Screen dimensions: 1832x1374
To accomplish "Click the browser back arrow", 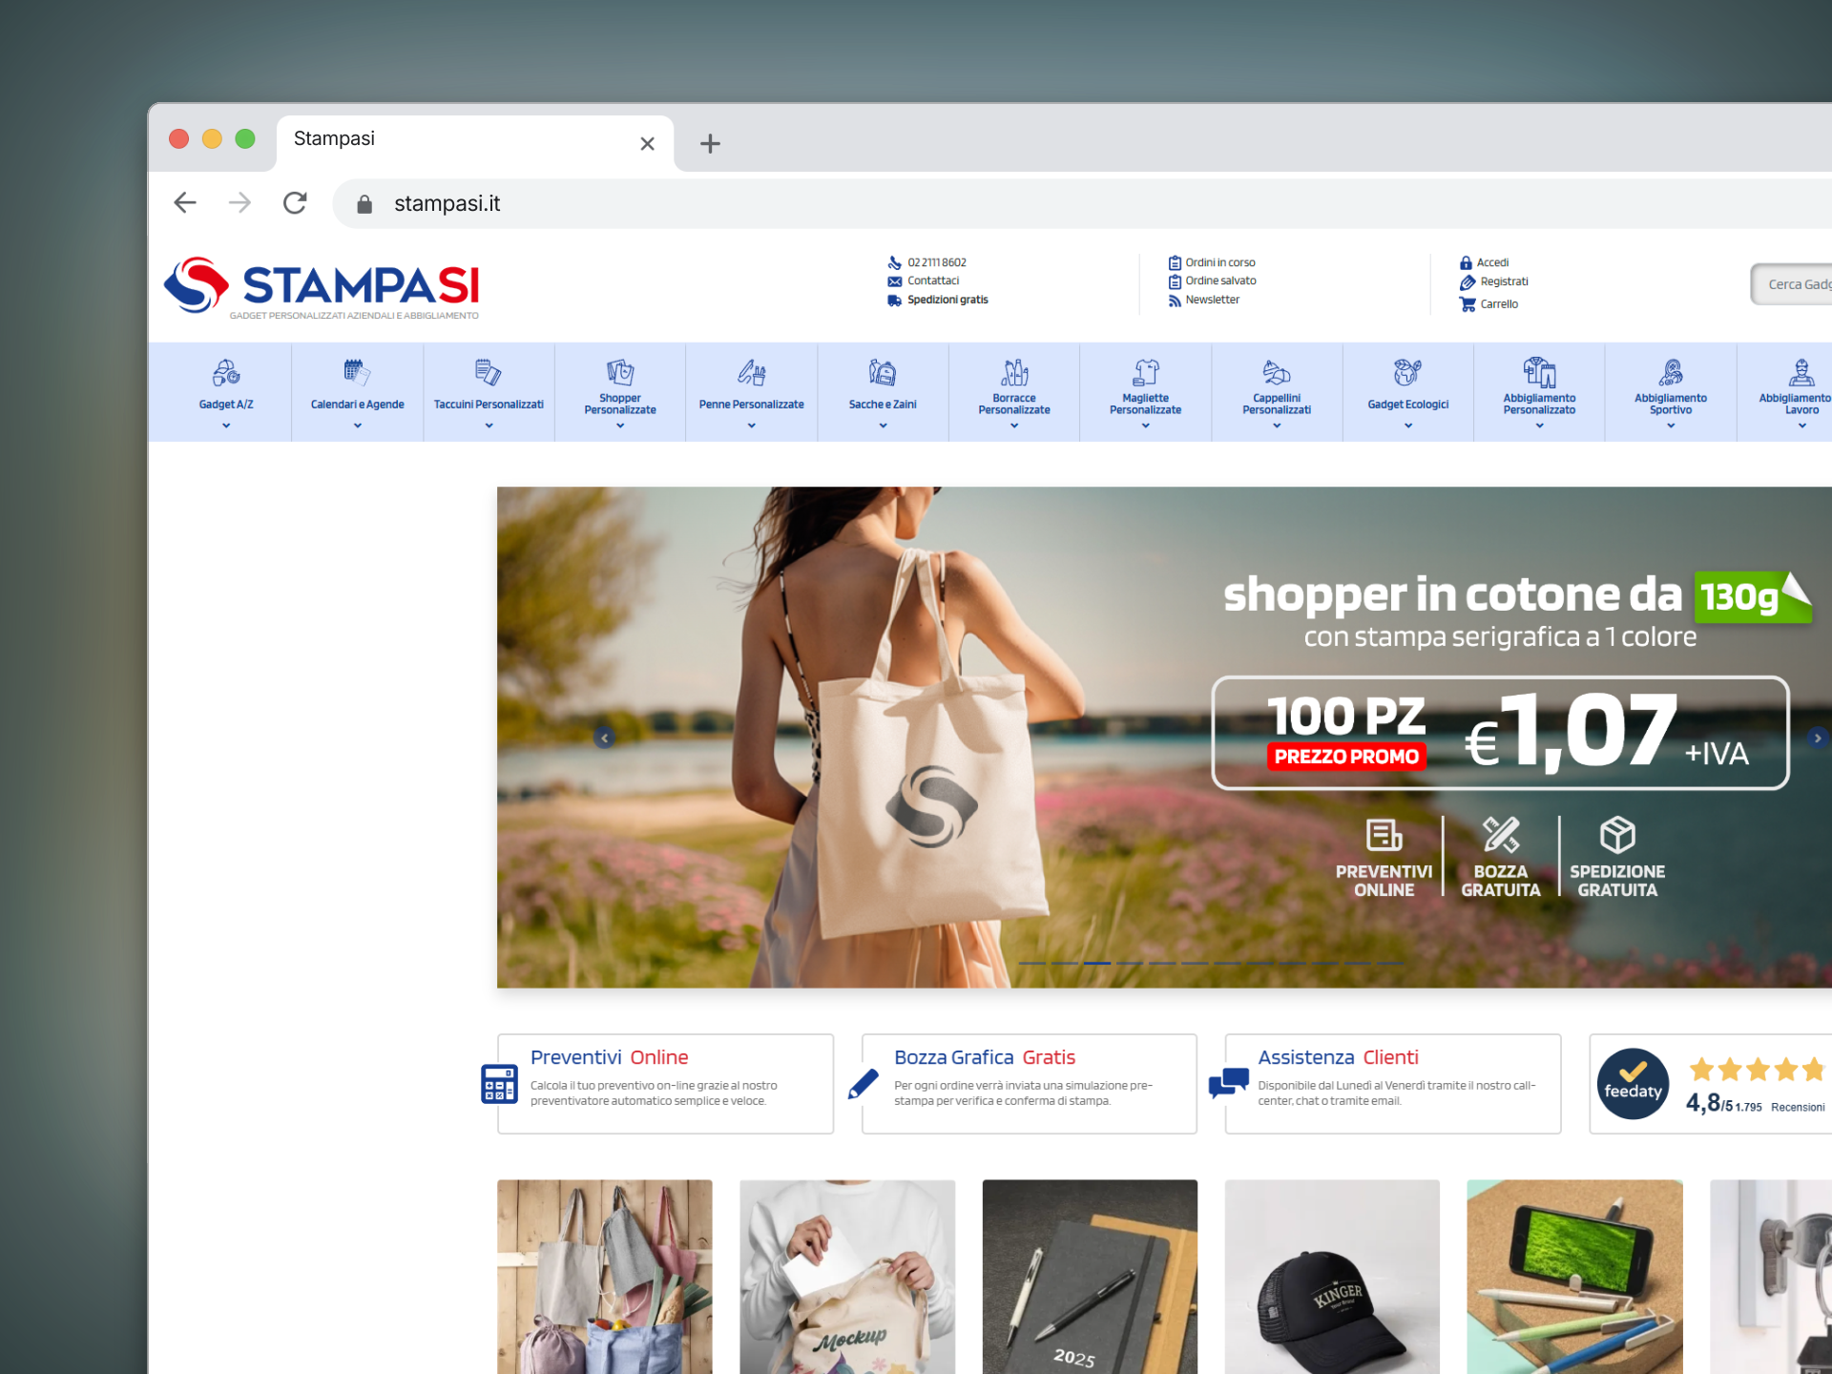I will pos(185,202).
